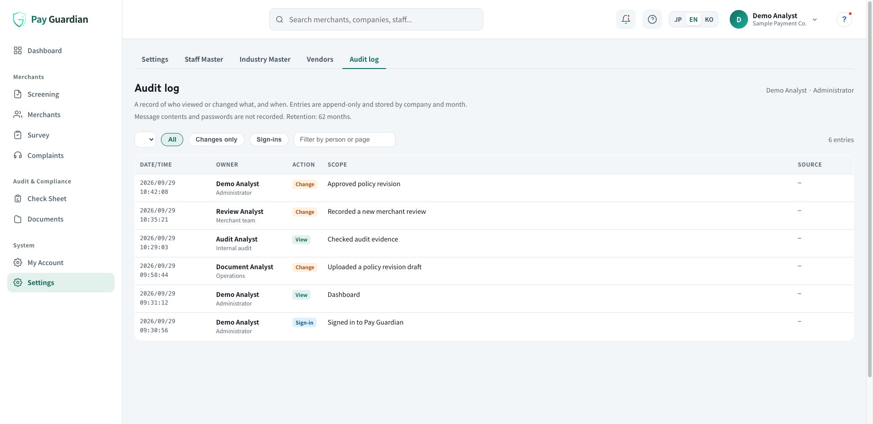Go to Merchants in the sidebar
This screenshot has height=424, width=873.
tap(61, 114)
